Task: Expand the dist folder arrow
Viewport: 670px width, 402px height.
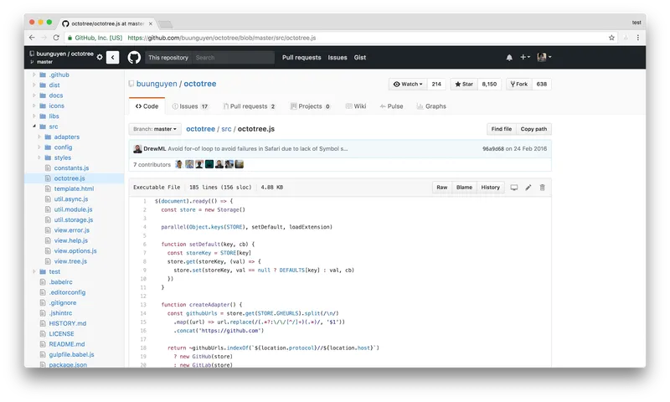Action: tap(34, 85)
